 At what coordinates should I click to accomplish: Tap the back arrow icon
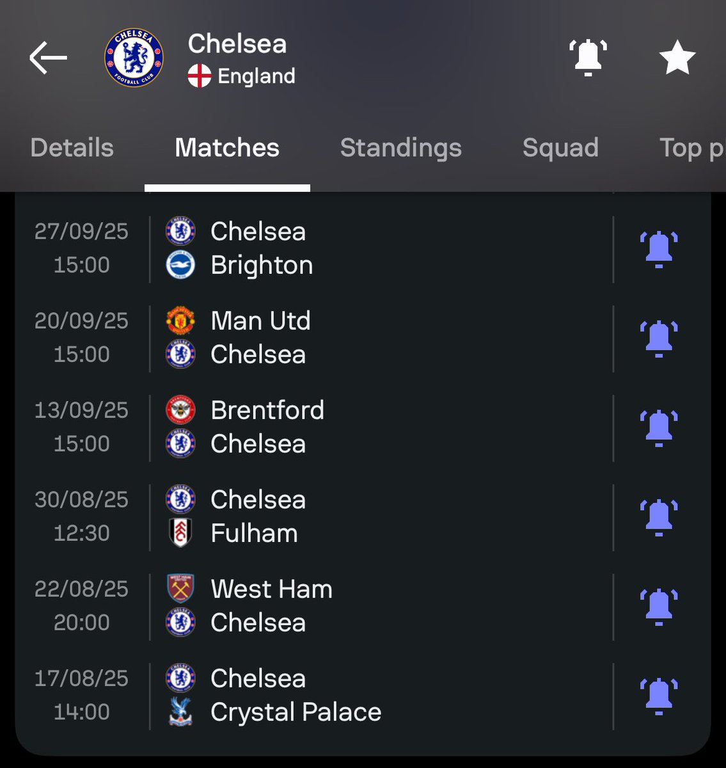point(48,58)
